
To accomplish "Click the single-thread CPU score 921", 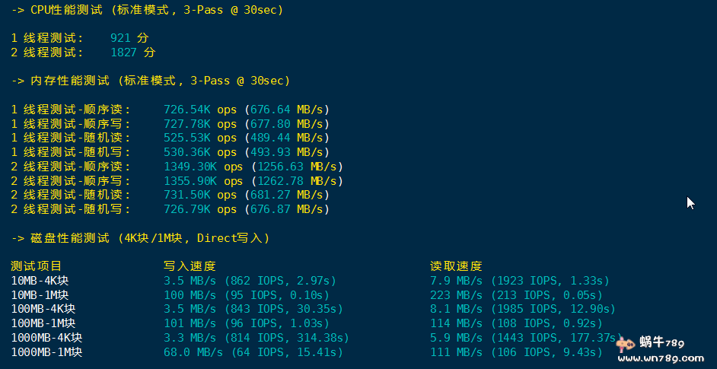I will 120,37.
